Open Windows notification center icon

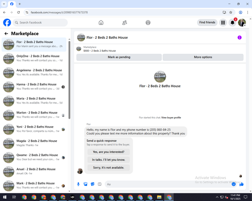pyautogui.click(x=245, y=197)
